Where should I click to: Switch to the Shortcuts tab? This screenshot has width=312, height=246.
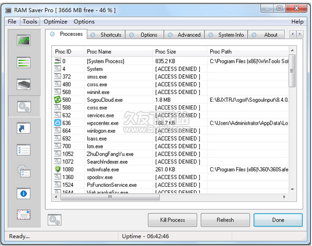pos(106,35)
